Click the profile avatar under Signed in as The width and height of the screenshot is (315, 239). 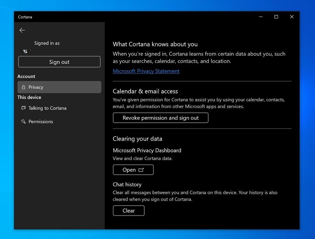coord(25,51)
